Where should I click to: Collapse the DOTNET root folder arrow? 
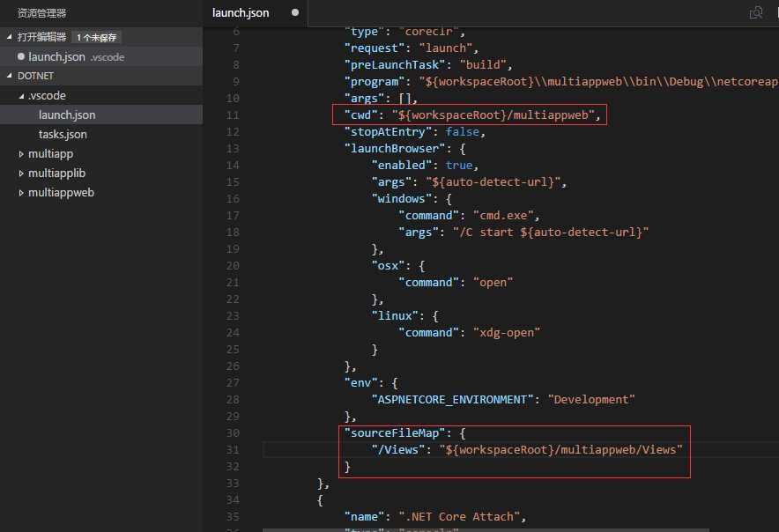[9, 76]
